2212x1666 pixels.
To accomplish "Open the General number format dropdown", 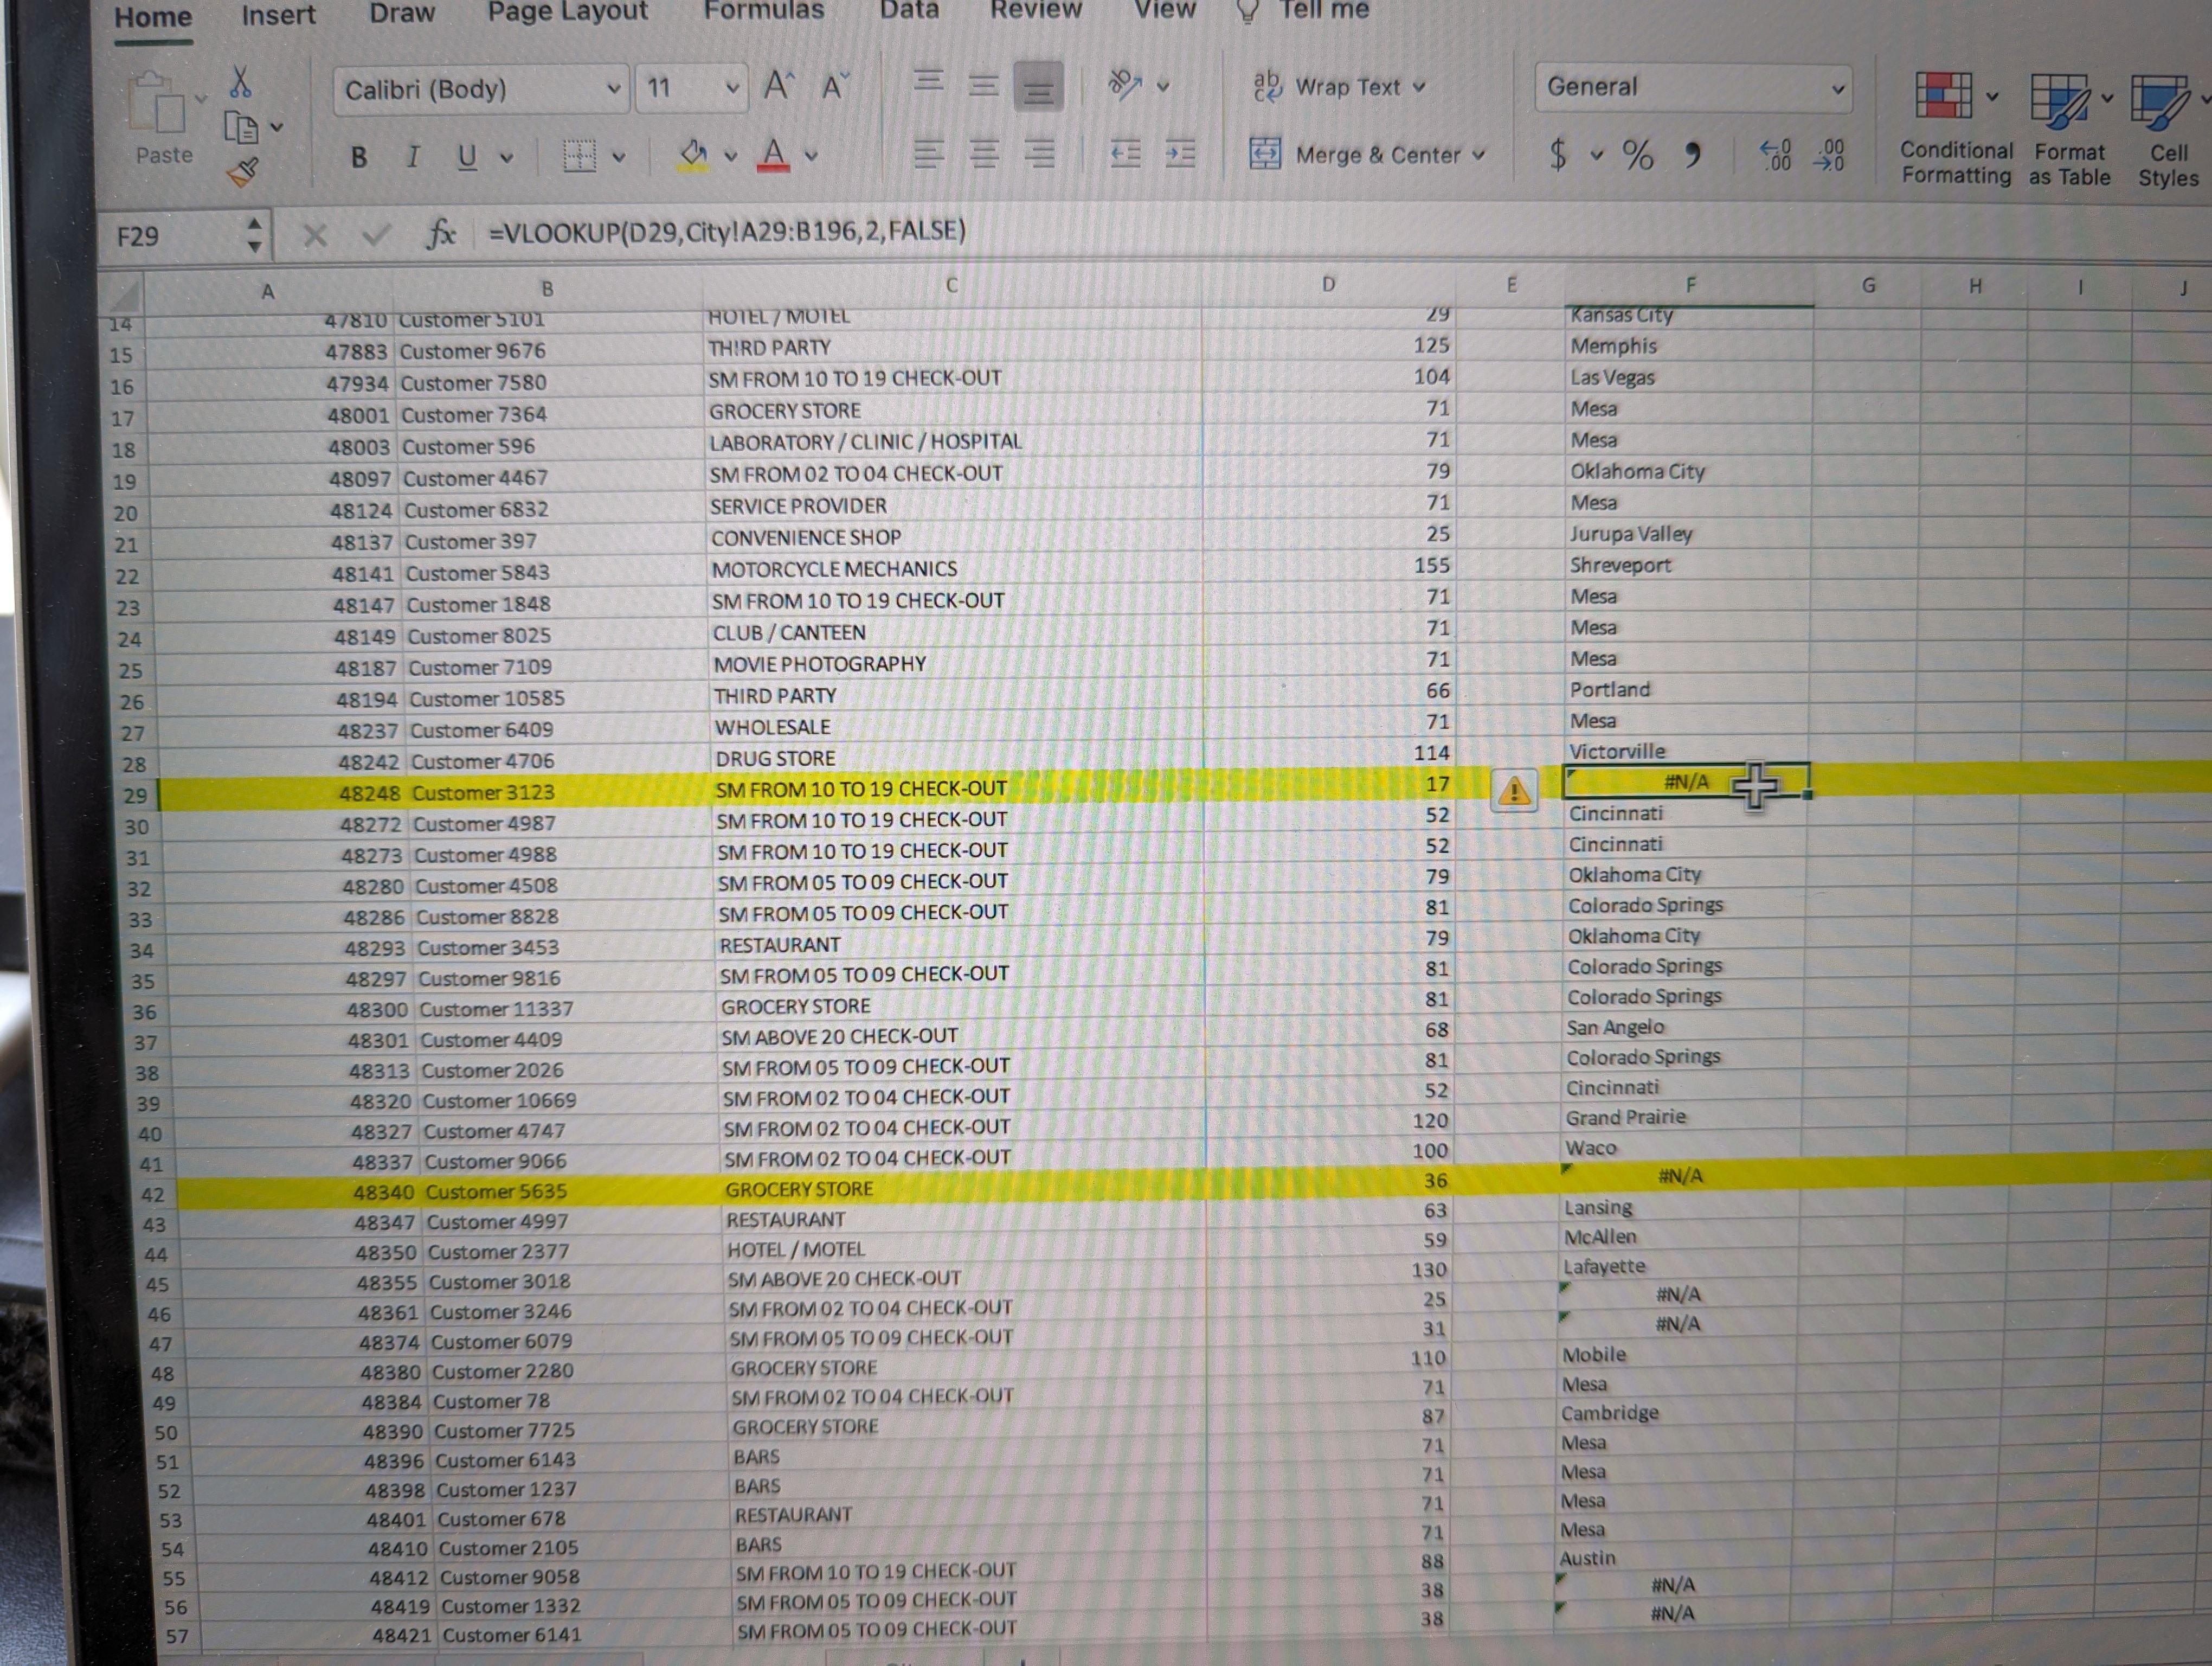I will click(1837, 88).
